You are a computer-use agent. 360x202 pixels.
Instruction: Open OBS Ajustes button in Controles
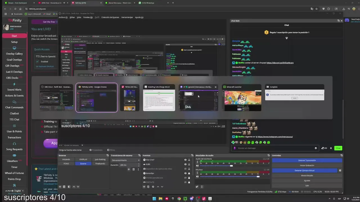(x=307, y=181)
